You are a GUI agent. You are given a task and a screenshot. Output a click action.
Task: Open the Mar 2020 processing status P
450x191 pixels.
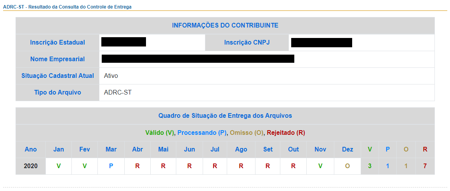111,166
